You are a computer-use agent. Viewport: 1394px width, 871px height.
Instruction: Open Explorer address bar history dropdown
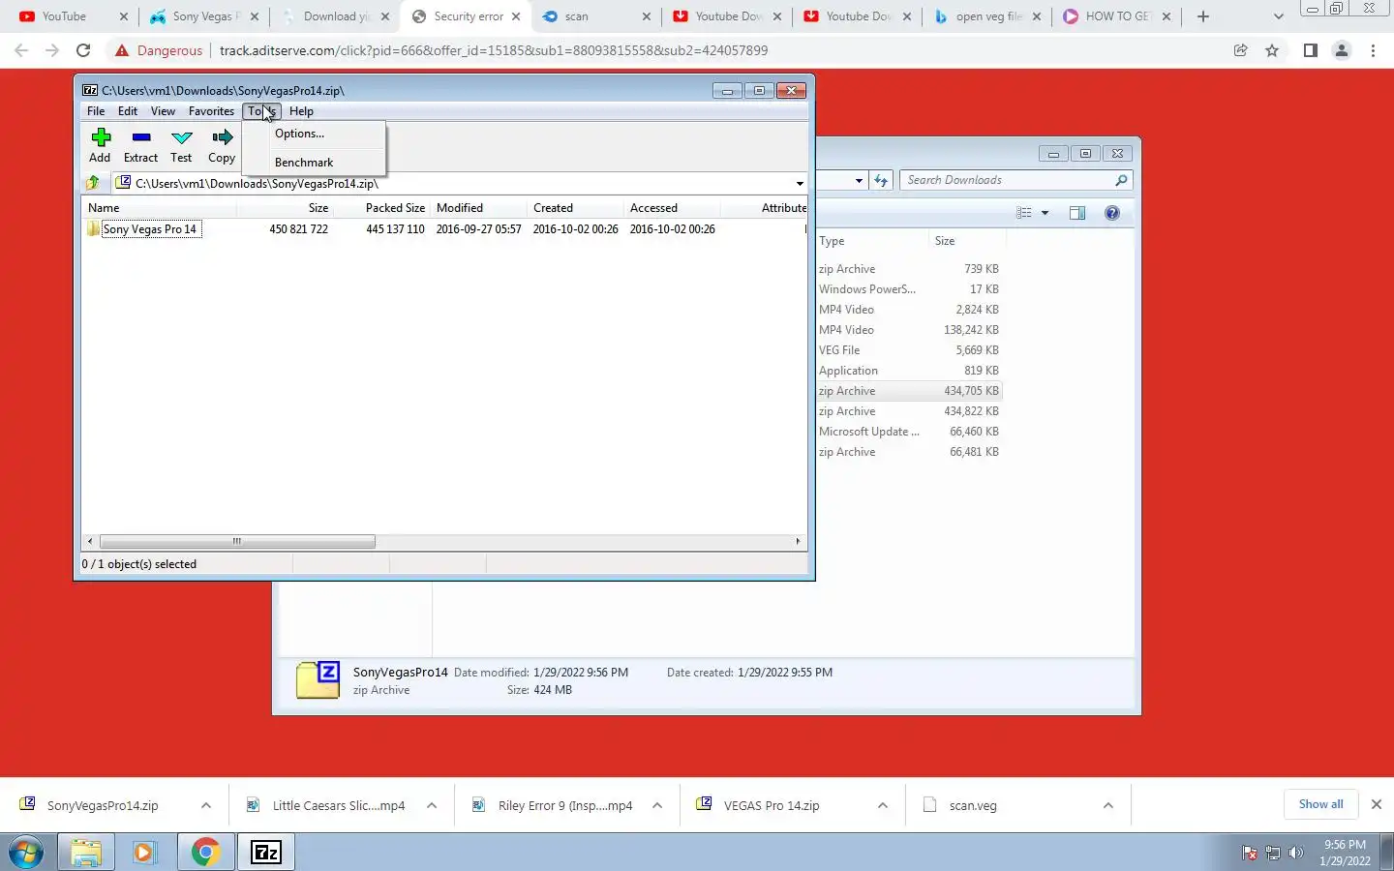(x=859, y=180)
